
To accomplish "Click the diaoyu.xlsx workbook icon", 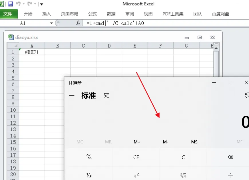I will click(x=11, y=37).
